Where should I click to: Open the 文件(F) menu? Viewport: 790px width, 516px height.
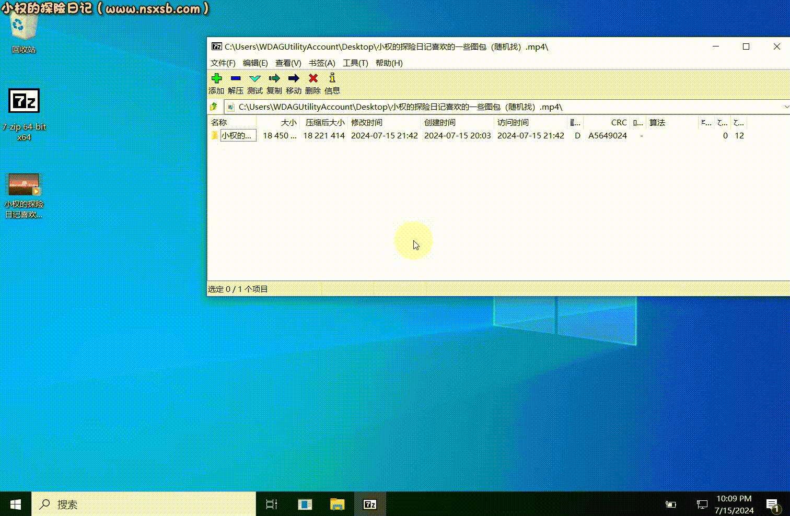coord(223,63)
